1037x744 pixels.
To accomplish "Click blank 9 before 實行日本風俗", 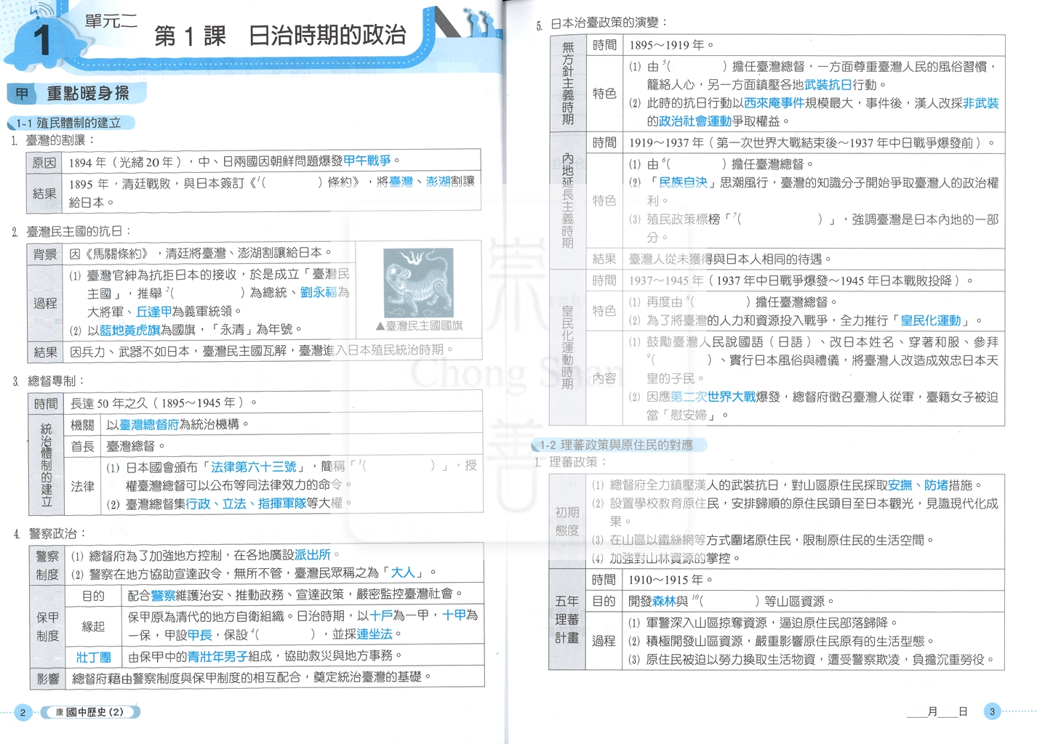I will coord(679,360).
